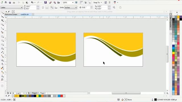Select the Shape tool
This screenshot has width=182, height=102.
coord(2,16)
